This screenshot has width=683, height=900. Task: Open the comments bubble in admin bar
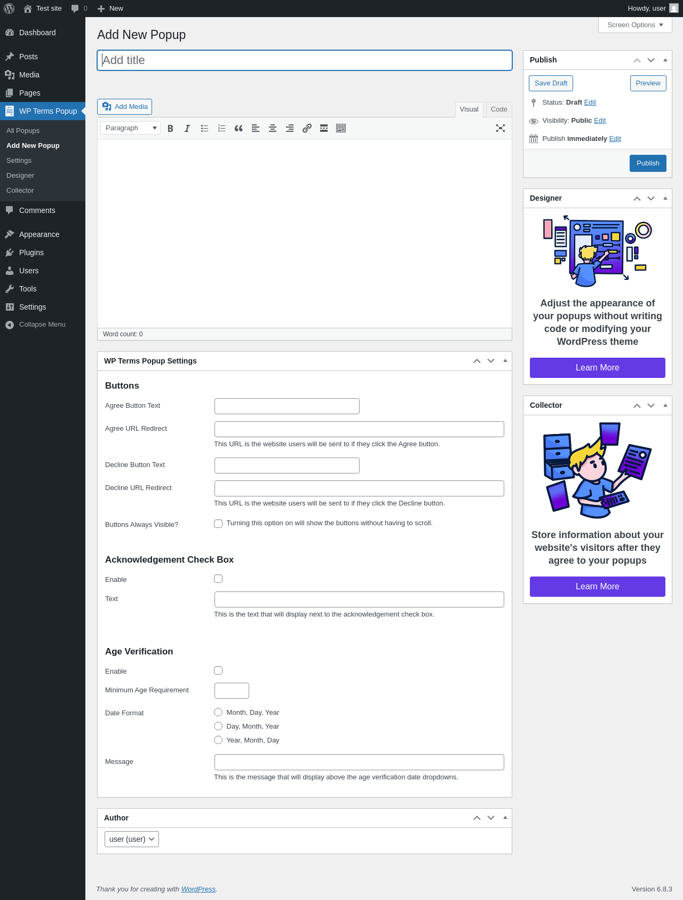click(79, 9)
